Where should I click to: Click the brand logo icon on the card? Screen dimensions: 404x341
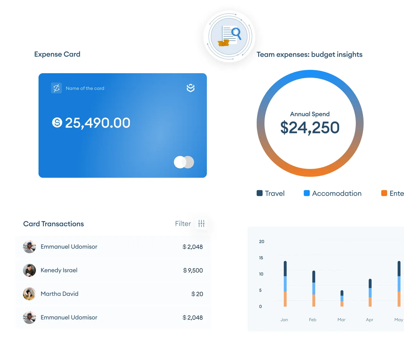(191, 88)
